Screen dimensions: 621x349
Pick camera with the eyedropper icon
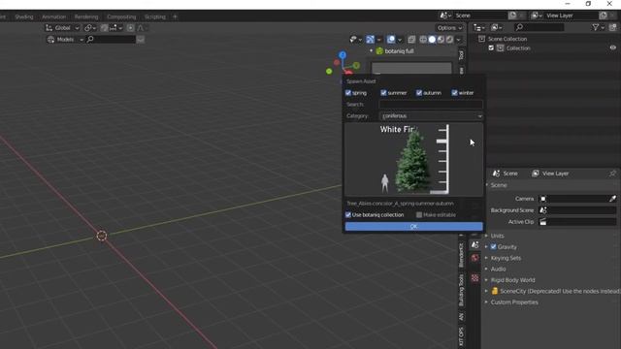612,199
